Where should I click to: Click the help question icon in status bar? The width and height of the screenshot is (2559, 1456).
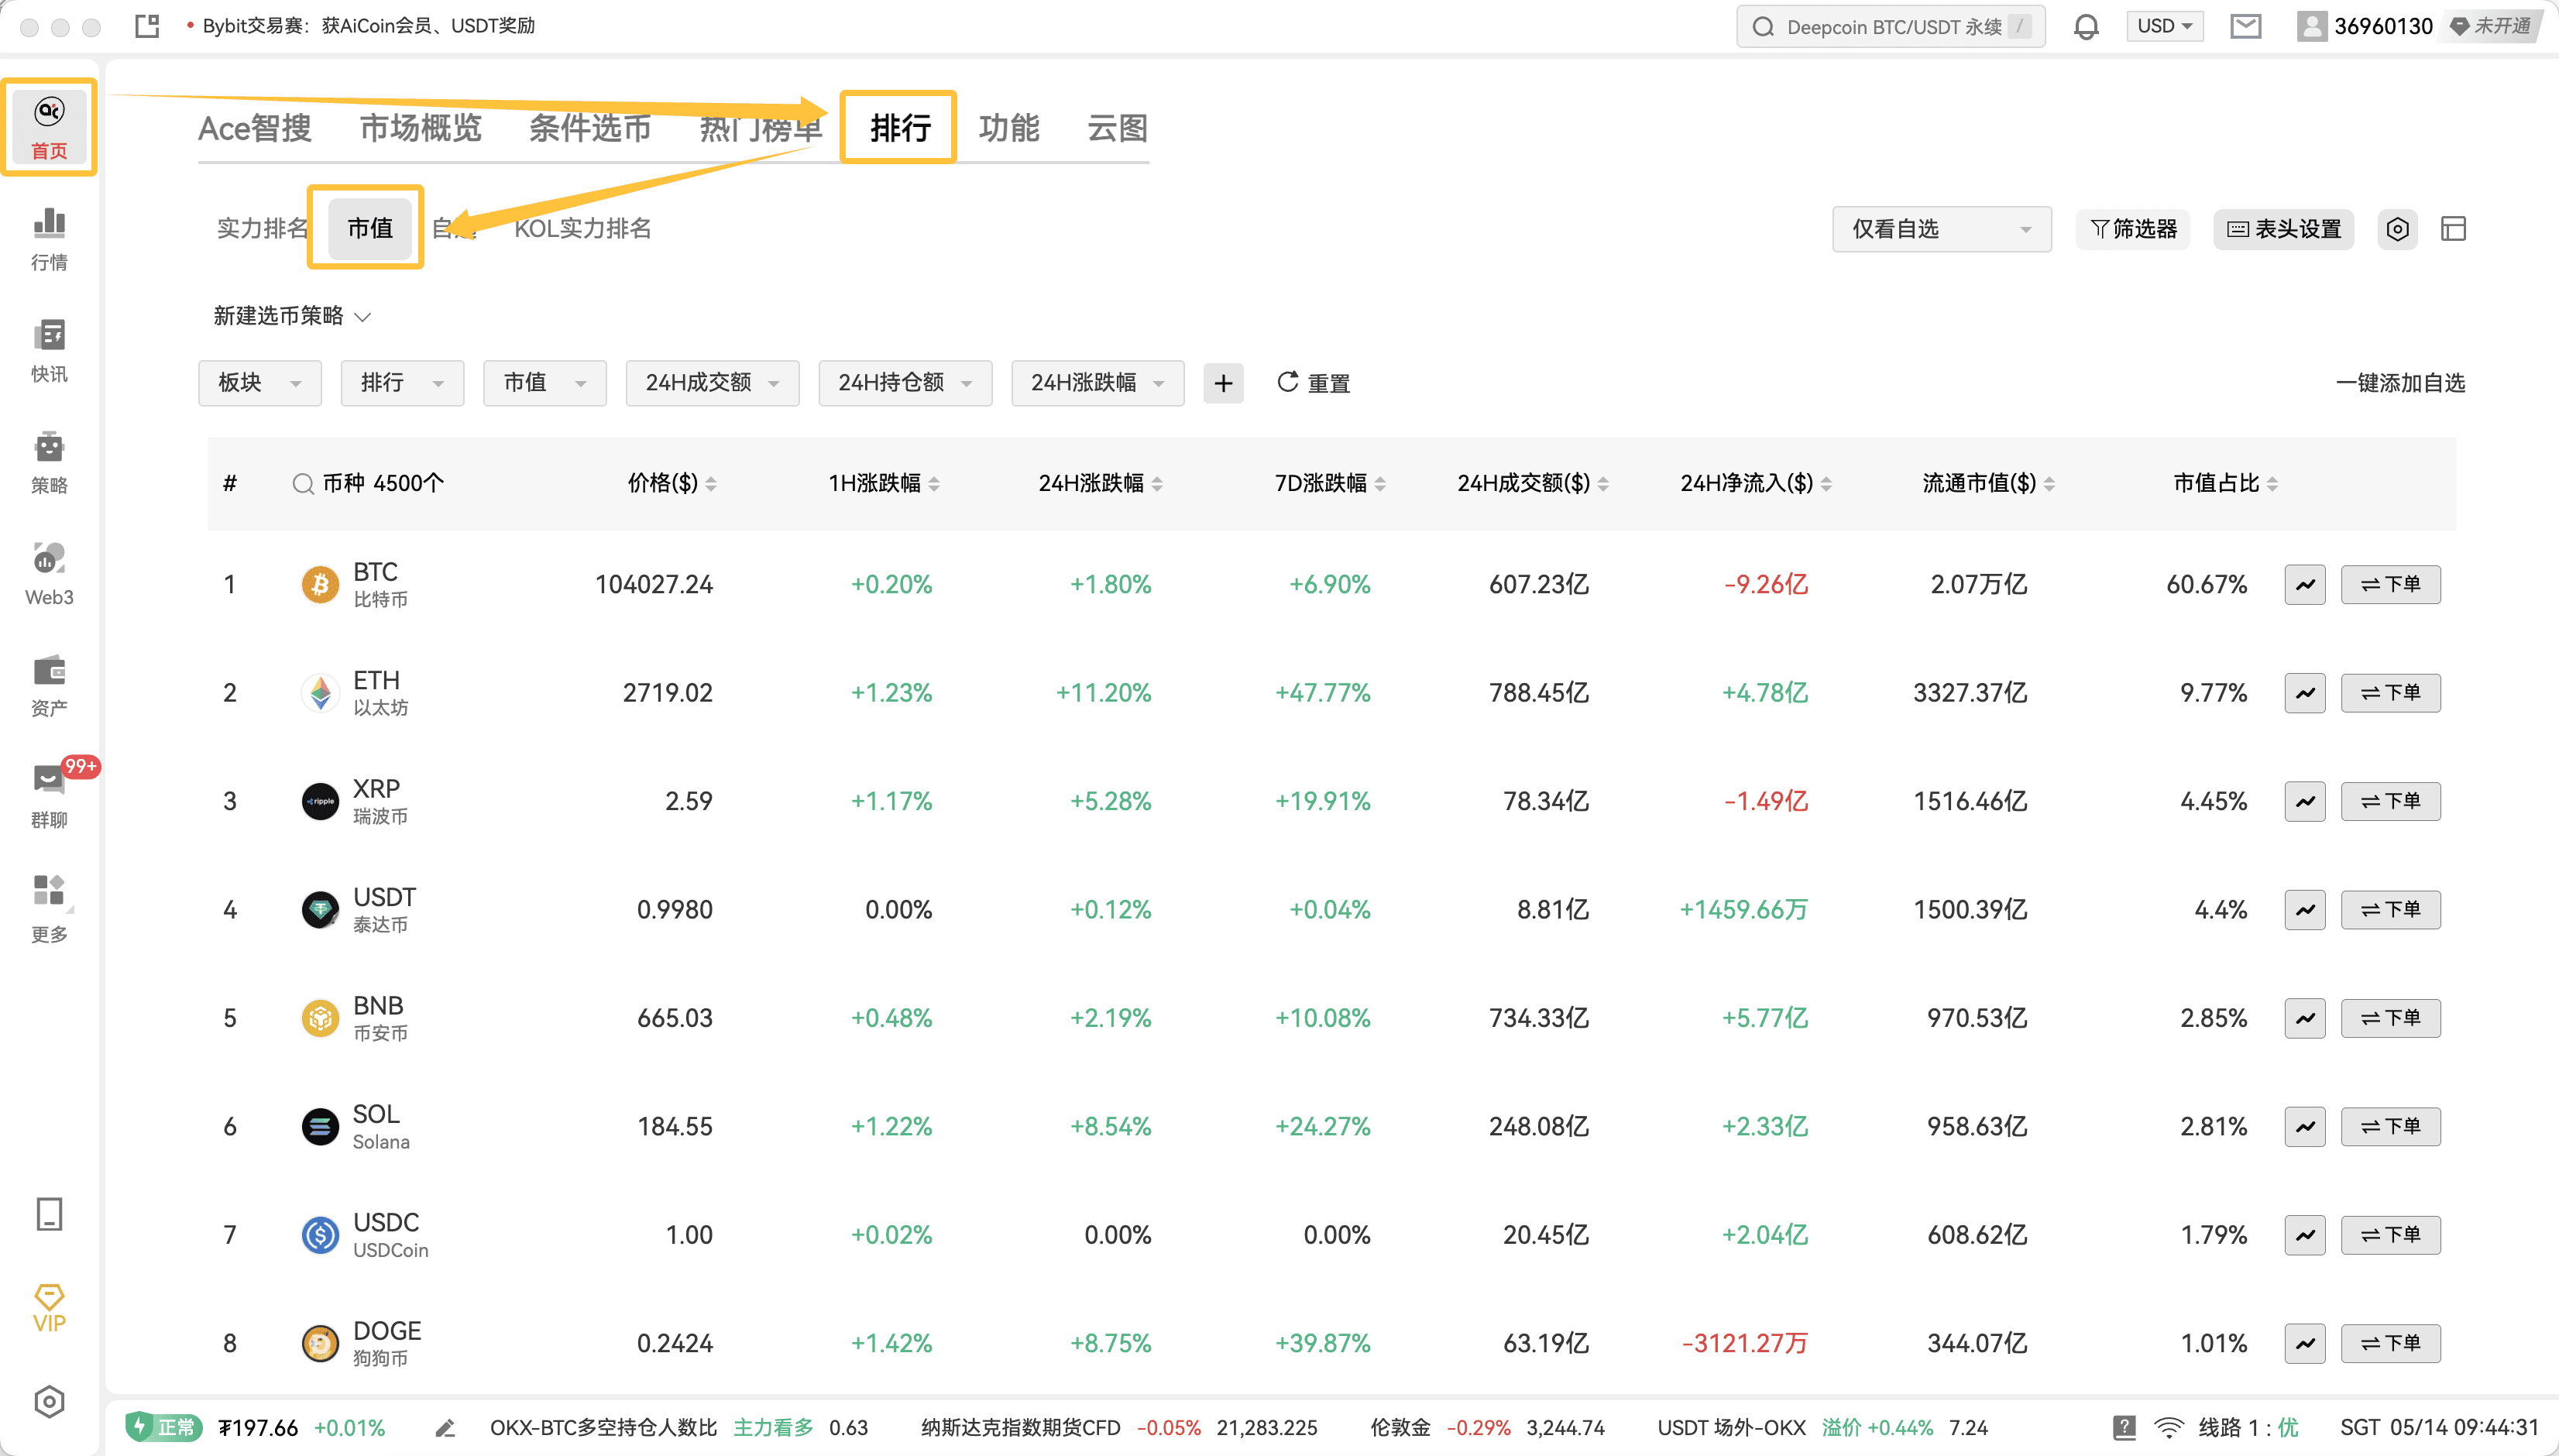tap(2124, 1428)
